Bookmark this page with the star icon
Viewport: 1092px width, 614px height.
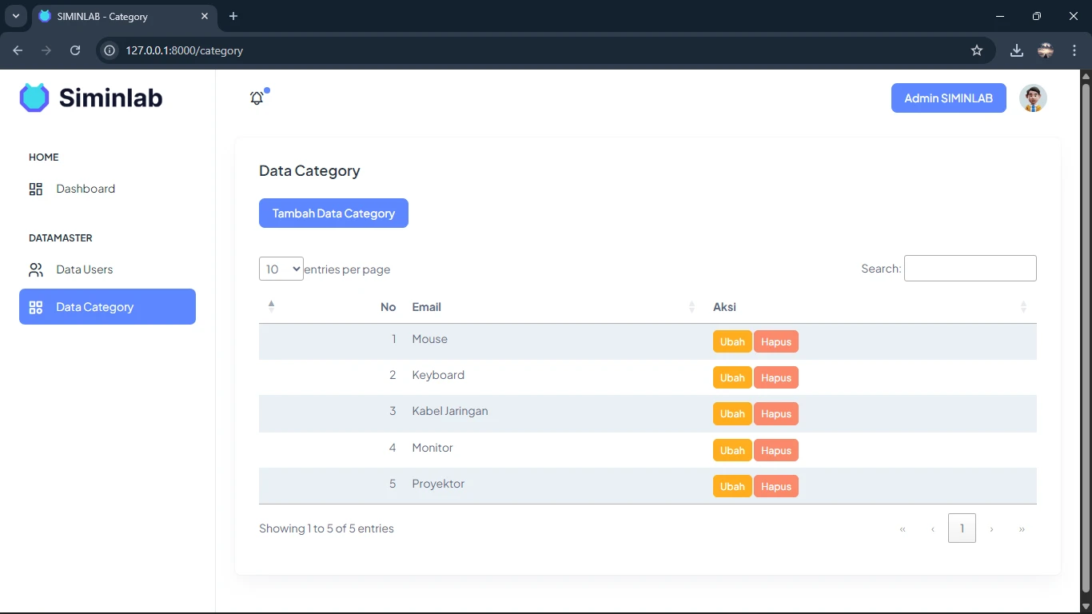point(976,50)
